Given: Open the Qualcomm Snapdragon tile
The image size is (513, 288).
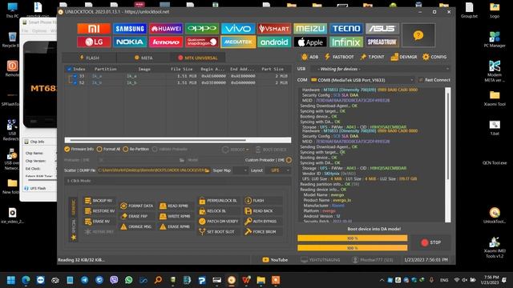Looking at the screenshot, I should pos(202,42).
